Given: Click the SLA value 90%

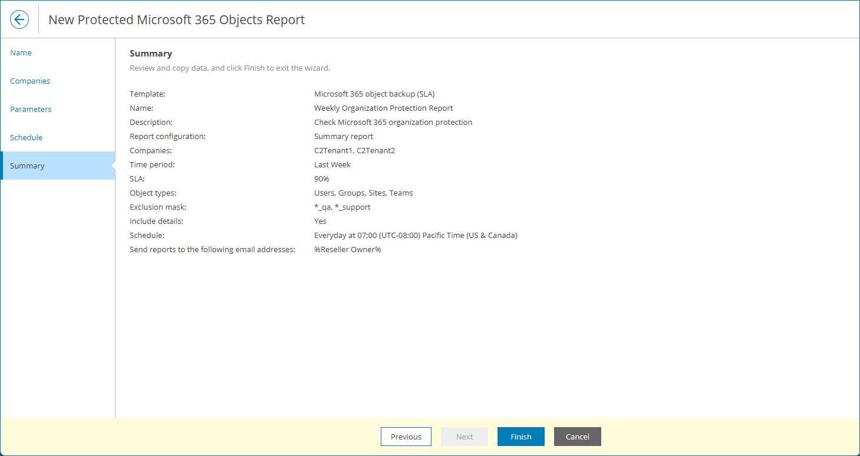Looking at the screenshot, I should click(321, 179).
